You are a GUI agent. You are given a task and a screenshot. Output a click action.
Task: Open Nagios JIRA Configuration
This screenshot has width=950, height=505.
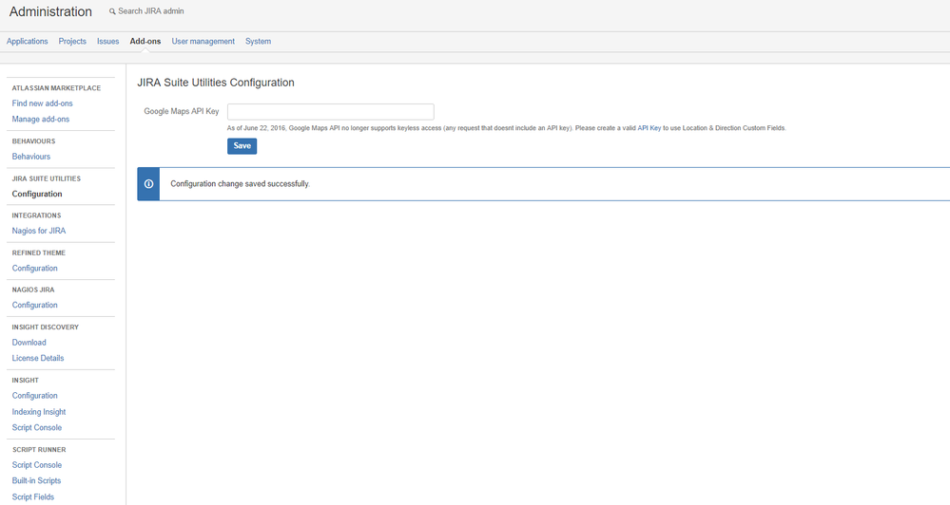(x=34, y=305)
